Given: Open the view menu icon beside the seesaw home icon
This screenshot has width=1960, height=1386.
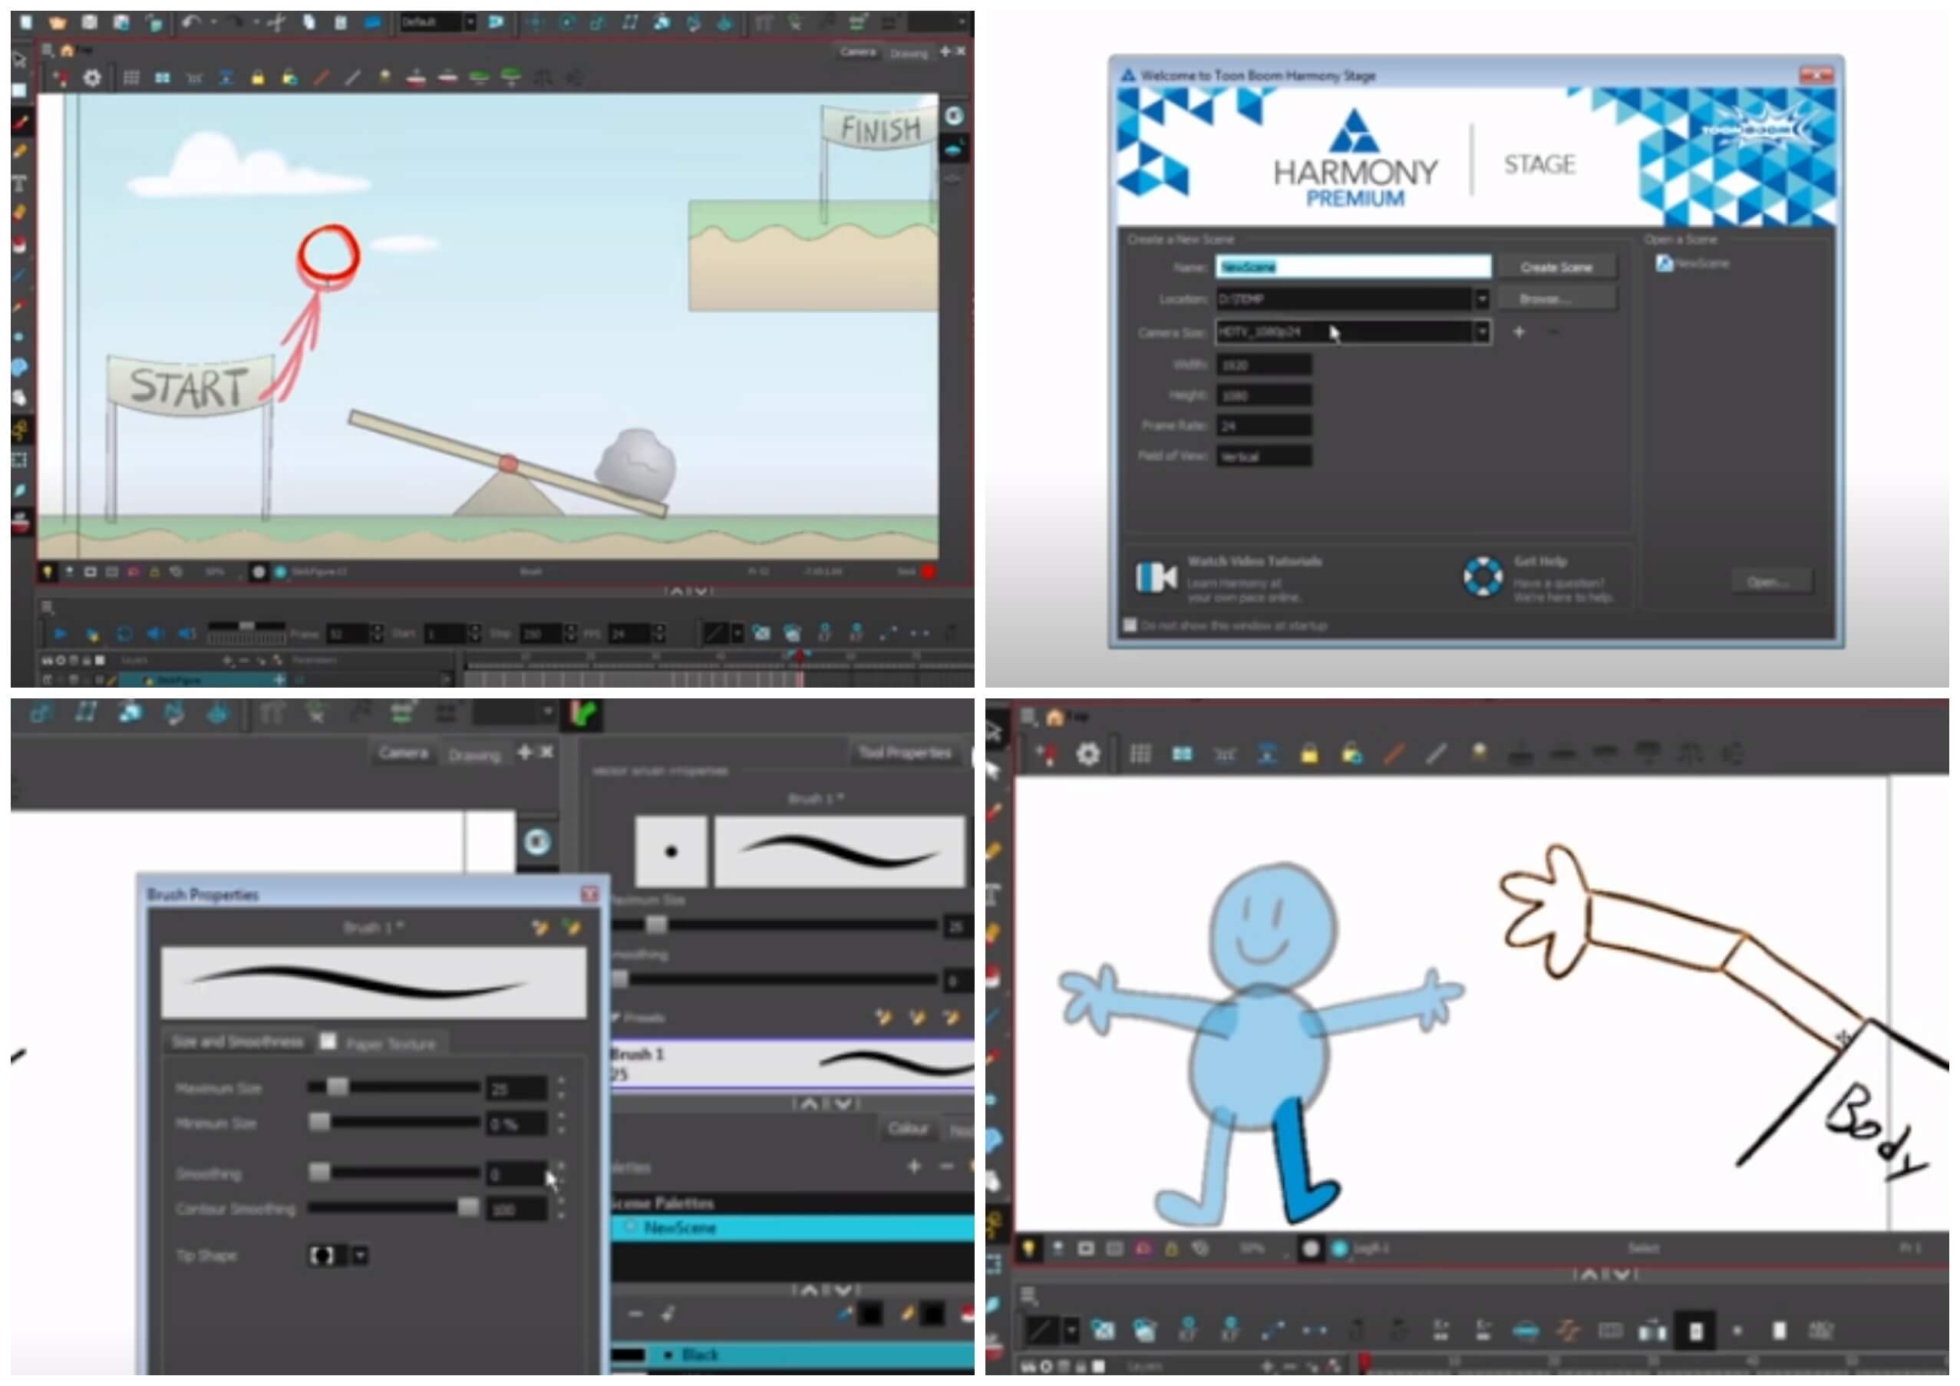Looking at the screenshot, I should coord(48,51).
